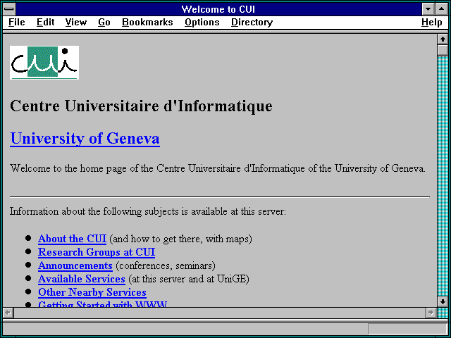This screenshot has width=451, height=338.
Task: Click the horizontal scrollbar left arrow
Action: tap(8, 313)
